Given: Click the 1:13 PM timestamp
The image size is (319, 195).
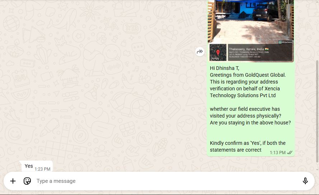Looking at the screenshot, I should coord(277,153).
